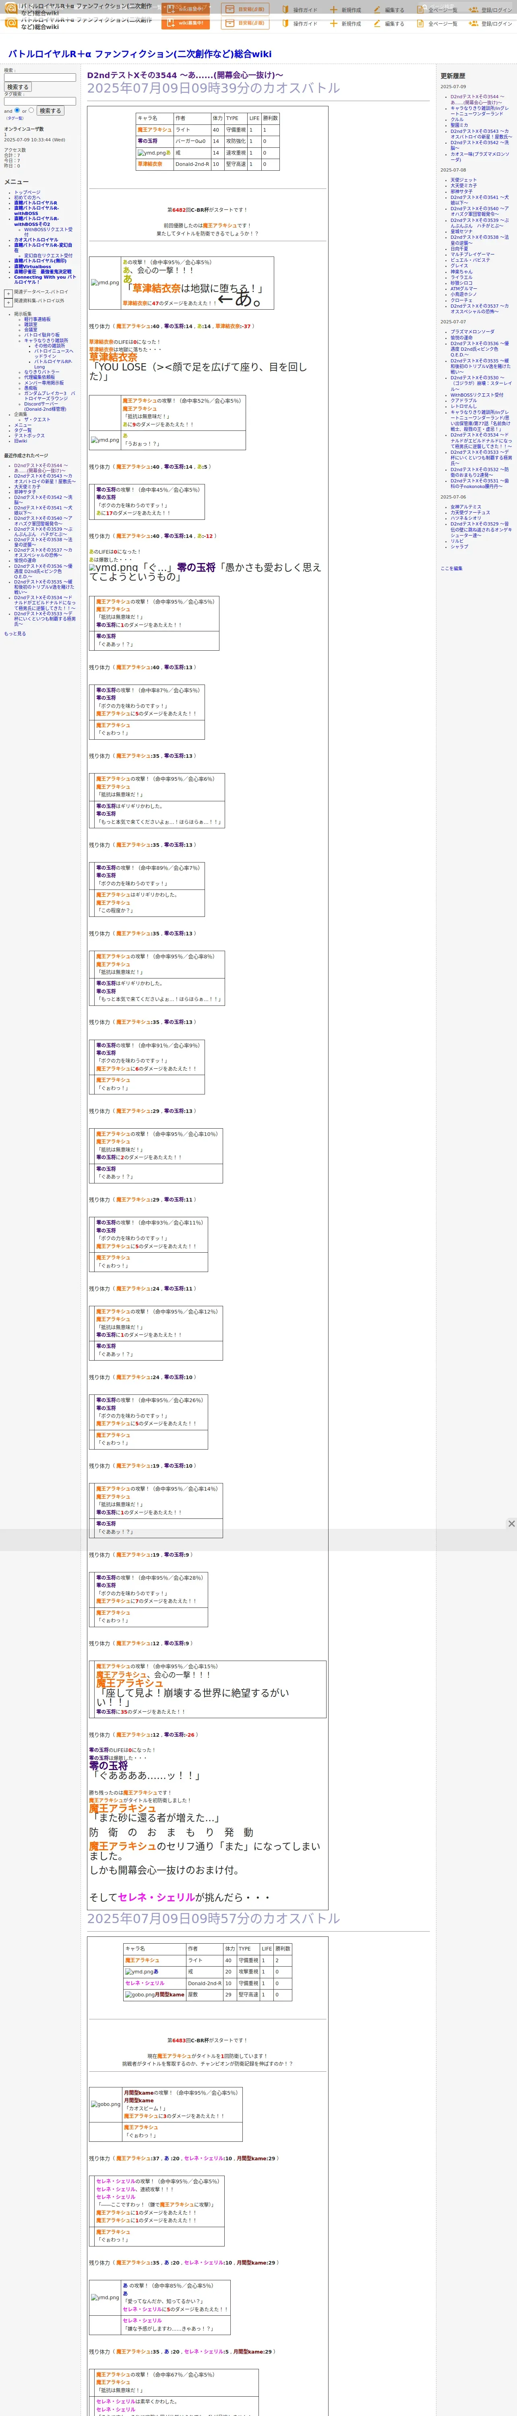Click the 2025年07月09日09時39分のカオスバトル heading

tap(214, 88)
